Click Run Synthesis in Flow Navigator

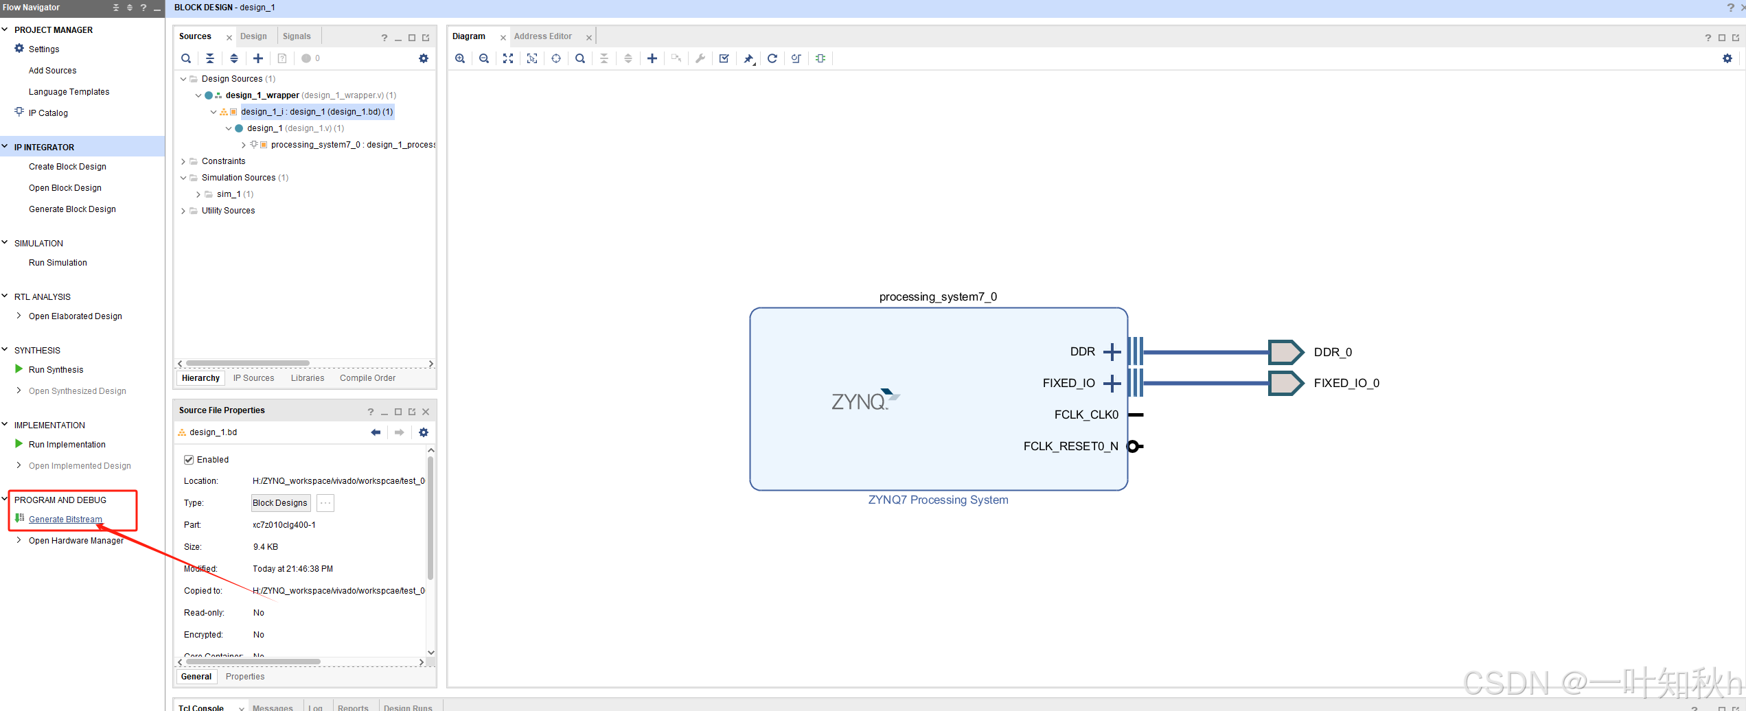coord(56,370)
